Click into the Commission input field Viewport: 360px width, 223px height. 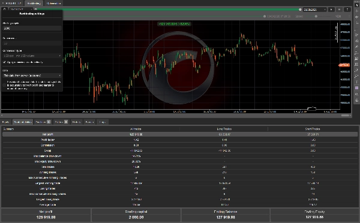(32, 43)
